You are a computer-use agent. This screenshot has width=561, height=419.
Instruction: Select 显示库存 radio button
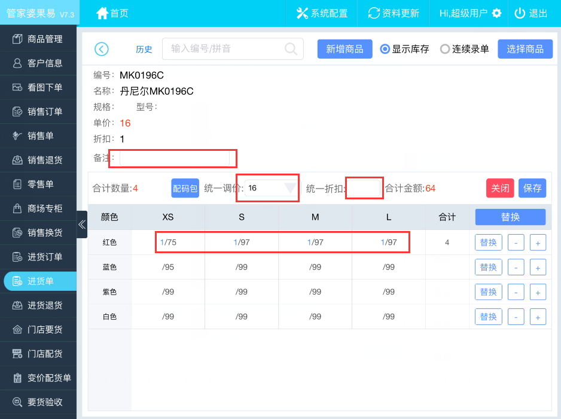pos(385,49)
